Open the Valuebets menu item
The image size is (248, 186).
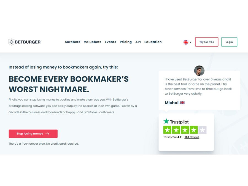pos(93,42)
